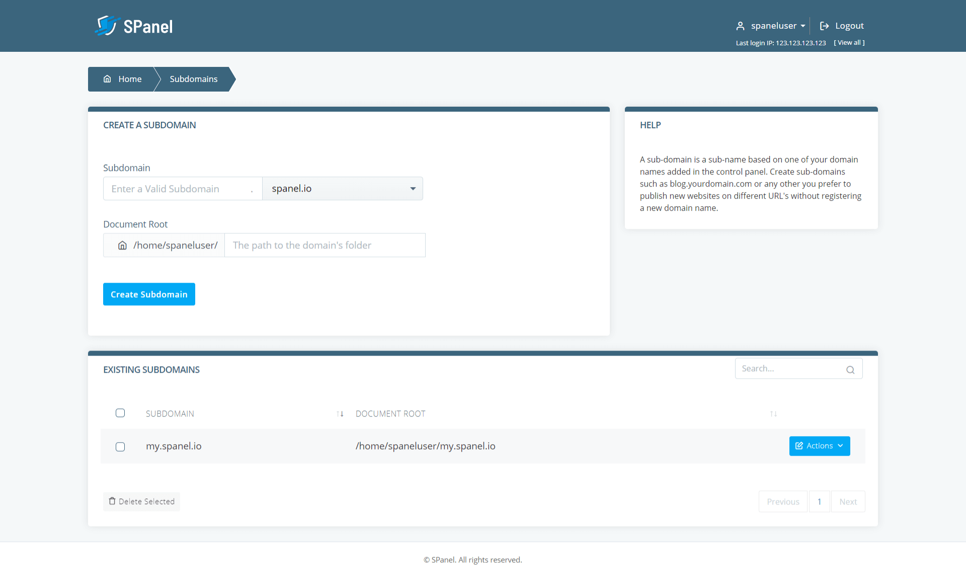
Task: Focus the domain folder path field
Action: (325, 245)
